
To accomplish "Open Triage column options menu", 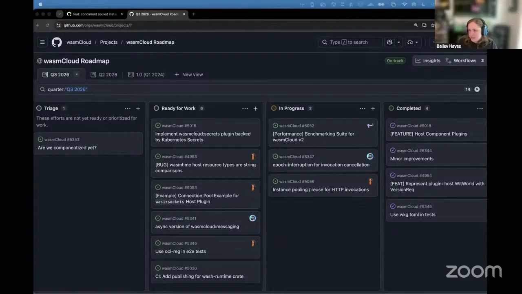I will [128, 108].
